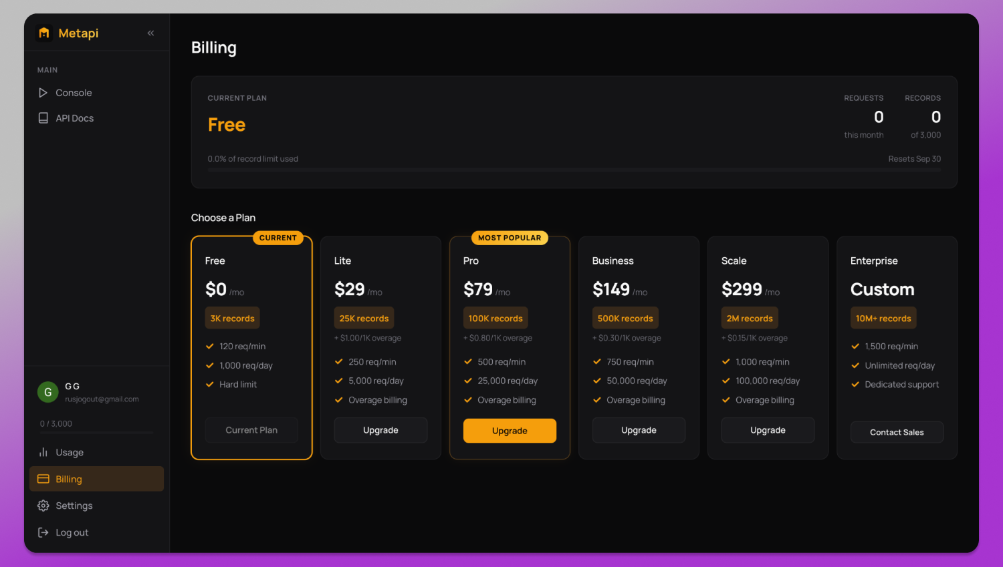Click the 10M+ records tag

[x=883, y=318]
